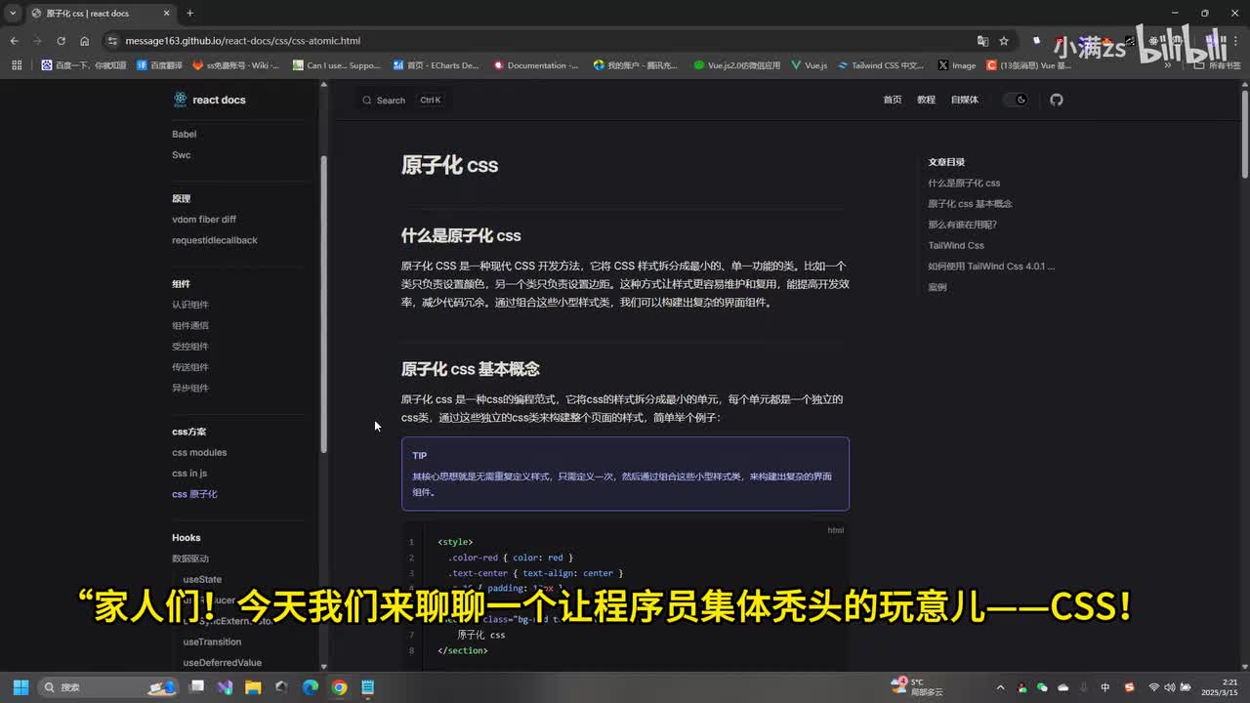Open the Tailwind CSS 中文 bookmark
1250x703 pixels.
click(881, 65)
